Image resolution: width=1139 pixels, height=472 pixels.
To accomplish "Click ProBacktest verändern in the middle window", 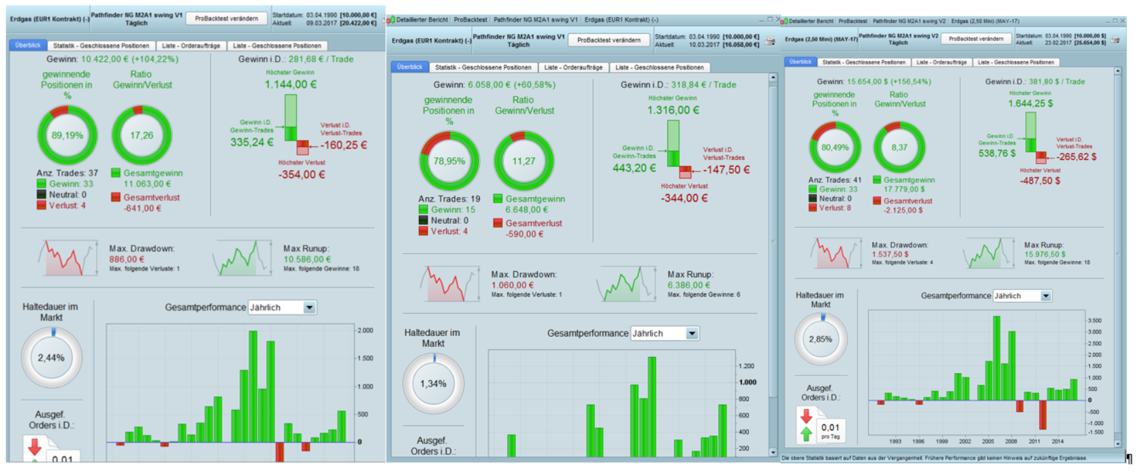I will point(609,40).
